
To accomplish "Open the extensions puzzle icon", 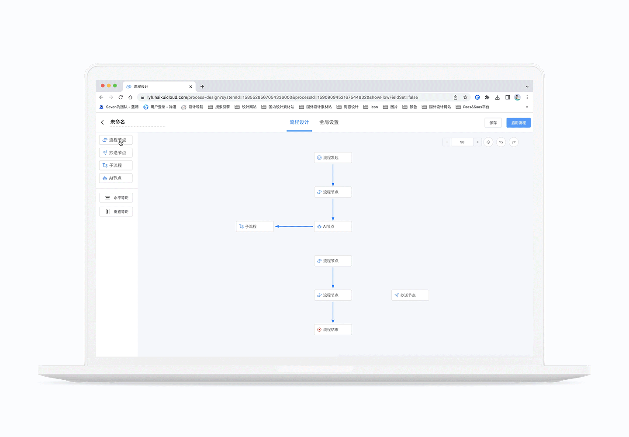I will [487, 97].
